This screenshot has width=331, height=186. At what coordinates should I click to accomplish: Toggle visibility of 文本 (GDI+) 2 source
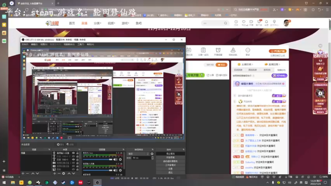click(74, 156)
